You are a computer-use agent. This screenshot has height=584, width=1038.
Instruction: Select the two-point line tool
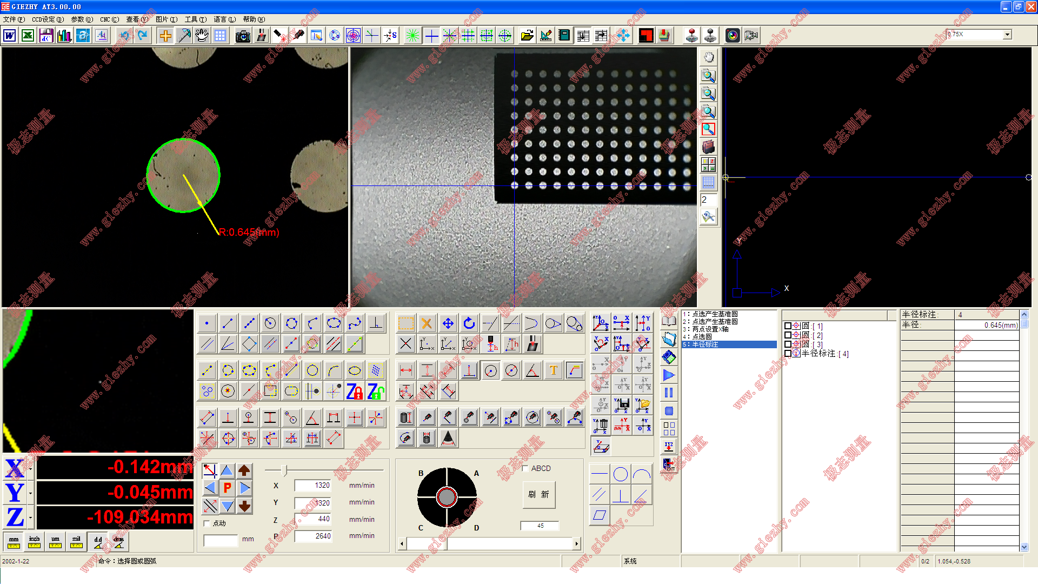pos(228,323)
